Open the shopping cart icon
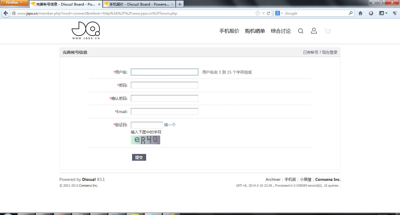 click(x=327, y=31)
